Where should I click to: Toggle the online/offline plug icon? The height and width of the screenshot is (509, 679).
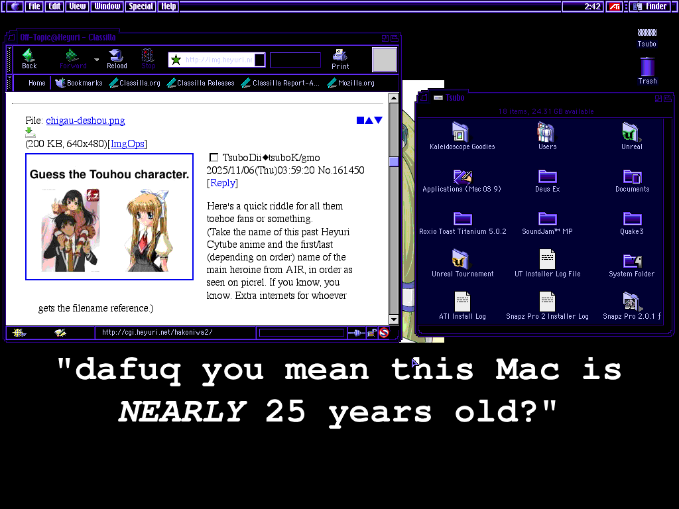coord(357,333)
